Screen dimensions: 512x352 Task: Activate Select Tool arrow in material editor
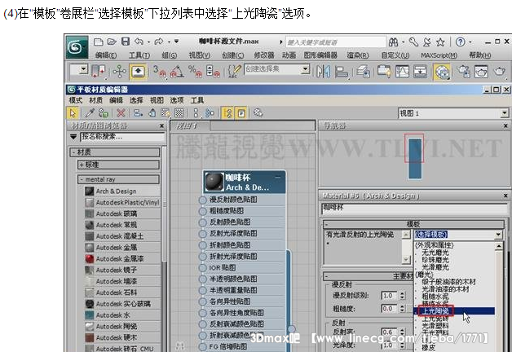(73, 113)
